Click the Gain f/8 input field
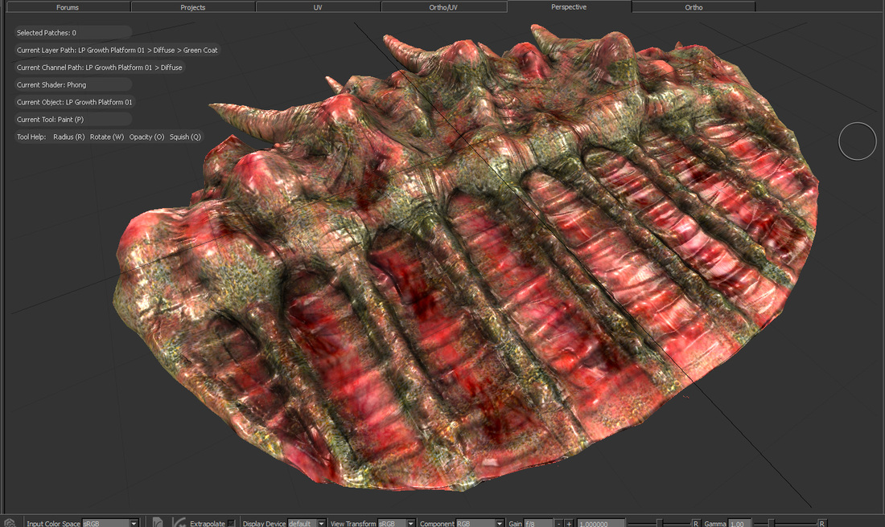The image size is (885, 527). coord(537,523)
